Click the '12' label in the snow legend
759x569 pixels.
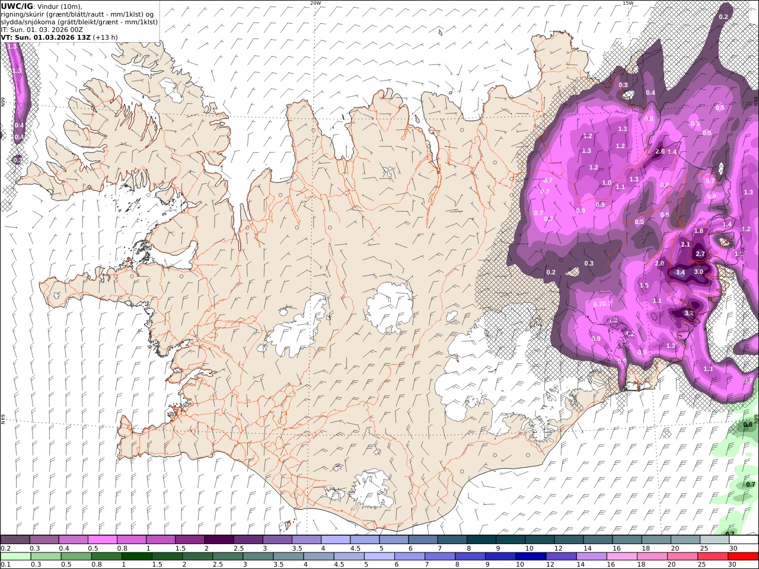(x=558, y=548)
